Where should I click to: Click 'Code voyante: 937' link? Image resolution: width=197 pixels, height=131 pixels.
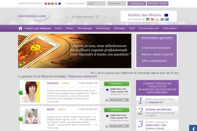point(89,109)
